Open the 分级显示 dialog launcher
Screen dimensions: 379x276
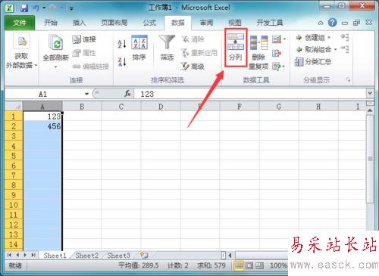(348, 80)
